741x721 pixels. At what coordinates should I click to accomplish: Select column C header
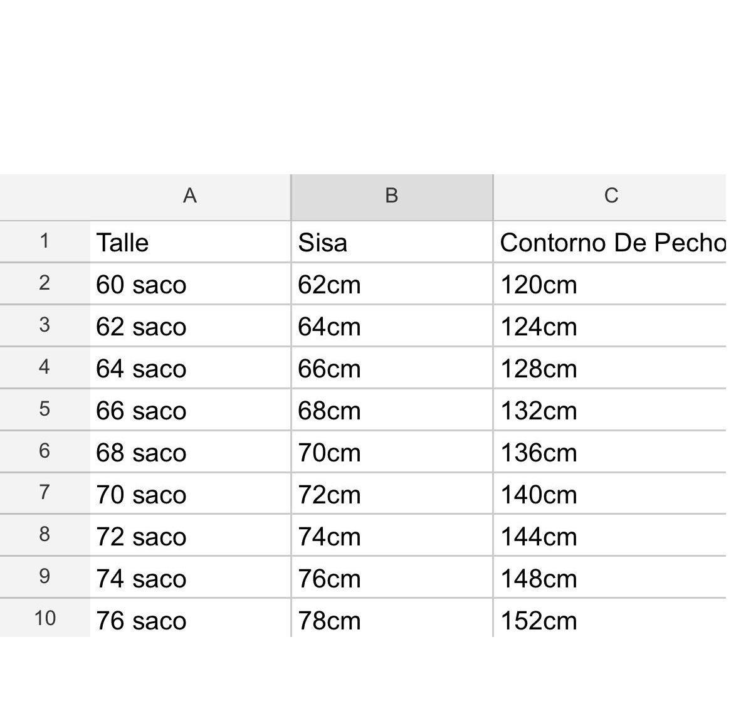click(611, 196)
